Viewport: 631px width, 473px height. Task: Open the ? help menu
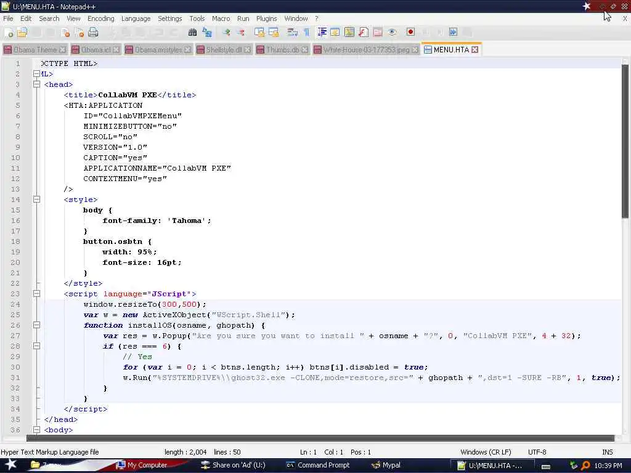(317, 18)
